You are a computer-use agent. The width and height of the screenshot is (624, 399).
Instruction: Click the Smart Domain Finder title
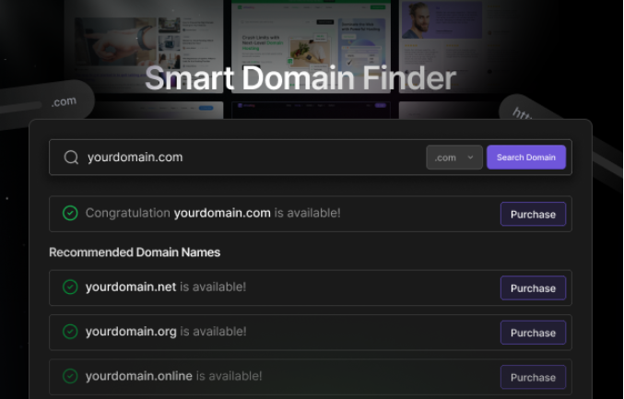click(300, 78)
